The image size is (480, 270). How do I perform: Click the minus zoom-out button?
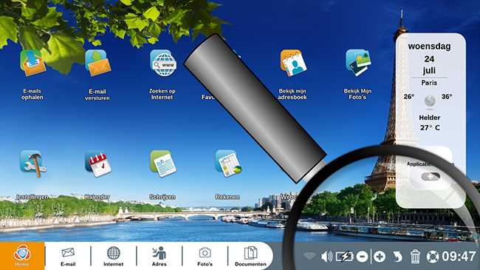[362, 257]
